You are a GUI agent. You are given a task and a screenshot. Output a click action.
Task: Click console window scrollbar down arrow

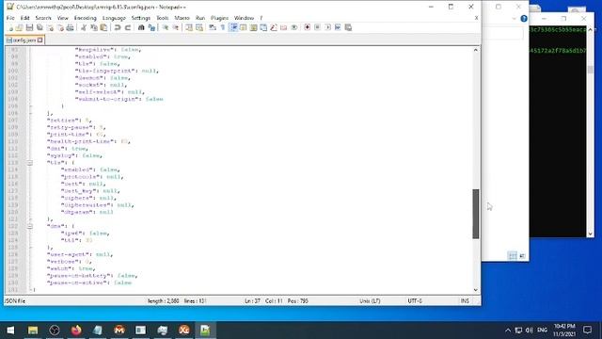591,234
